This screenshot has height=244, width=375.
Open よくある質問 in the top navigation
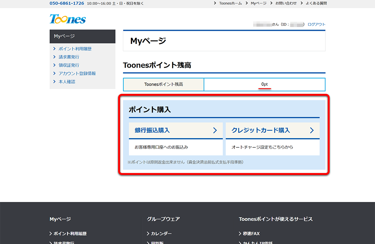coord(317,3)
